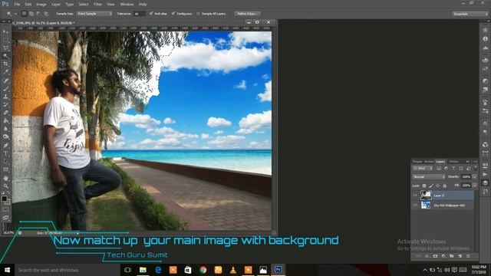Image resolution: width=491 pixels, height=276 pixels.
Task: Select the Move tool
Action: (5, 32)
